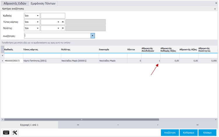Clear the Πελάτης selection with X
This screenshot has width=219, height=137.
tap(63, 28)
